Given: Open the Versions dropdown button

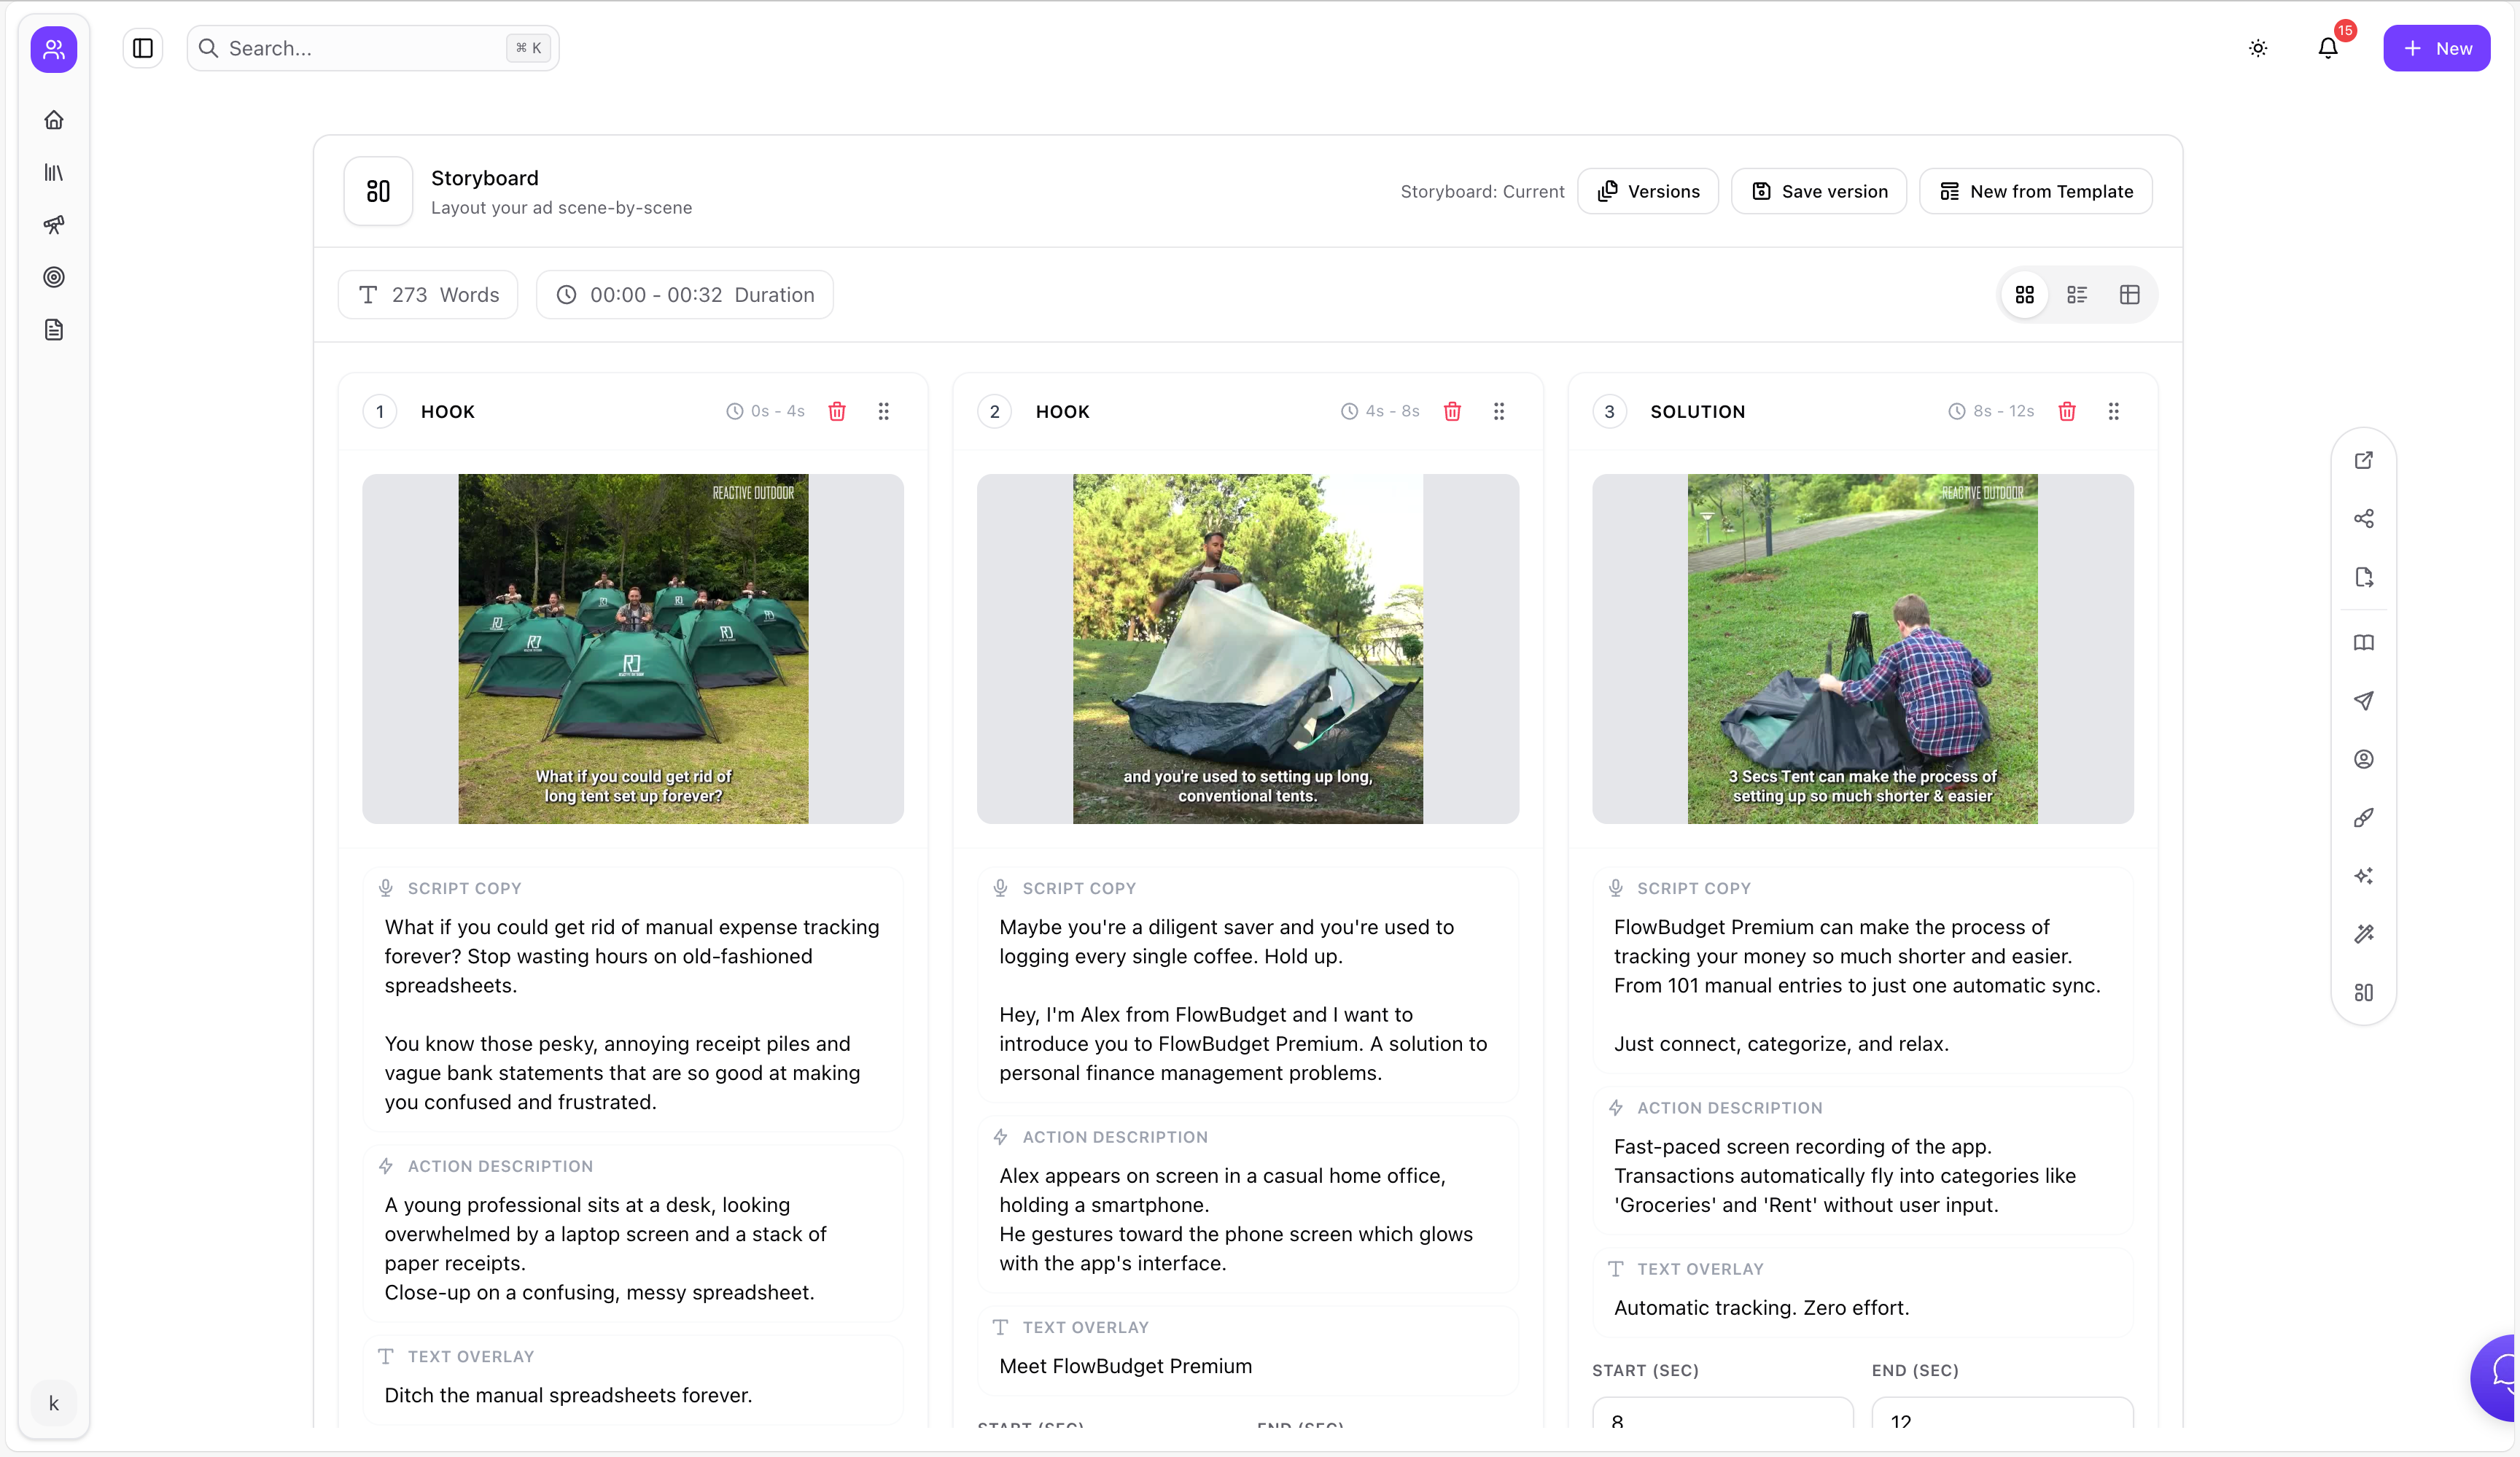Looking at the screenshot, I should click(1648, 191).
